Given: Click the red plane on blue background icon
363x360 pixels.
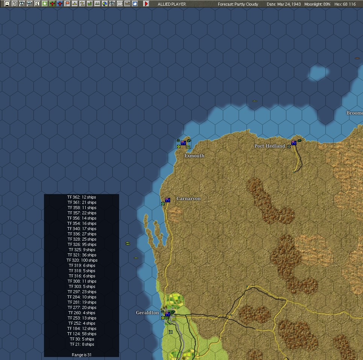Looking at the screenshot, I should 60,4.
